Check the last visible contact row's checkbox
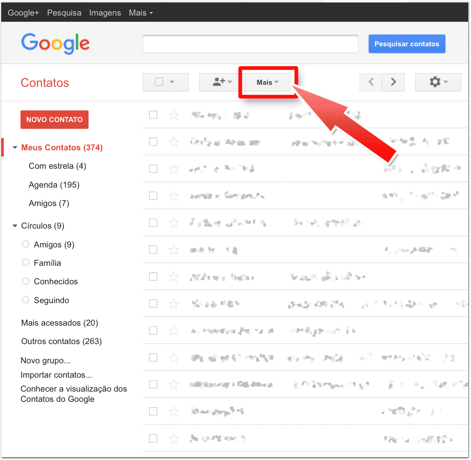Viewport: 471px width, 460px height. [x=153, y=438]
